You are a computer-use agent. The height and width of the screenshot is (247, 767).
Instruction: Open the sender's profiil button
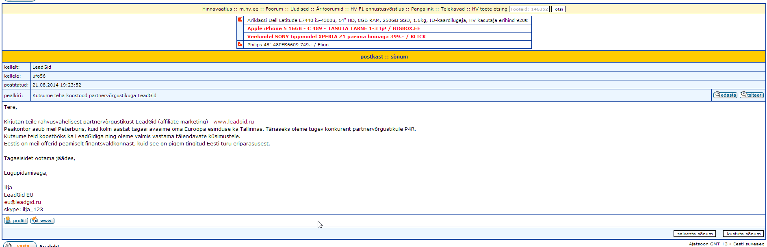[x=16, y=221]
